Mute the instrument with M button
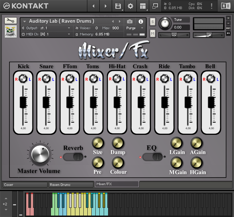 pyautogui.click(x=152, y=33)
